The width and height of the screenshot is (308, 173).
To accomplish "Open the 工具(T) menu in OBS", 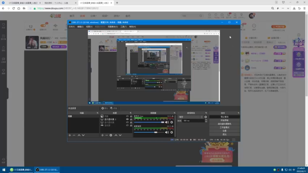I will click(x=124, y=27).
